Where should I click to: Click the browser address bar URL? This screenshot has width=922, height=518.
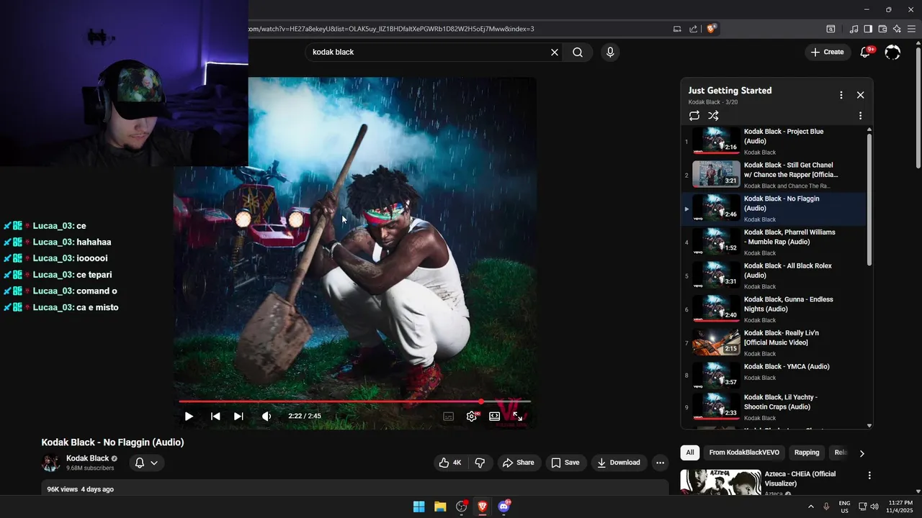[x=391, y=29]
